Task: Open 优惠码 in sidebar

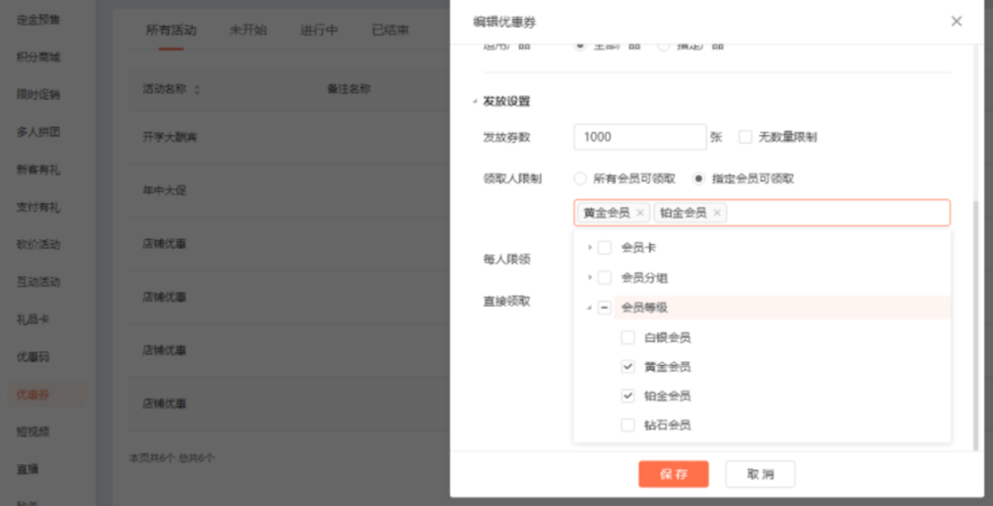Action: click(x=33, y=357)
